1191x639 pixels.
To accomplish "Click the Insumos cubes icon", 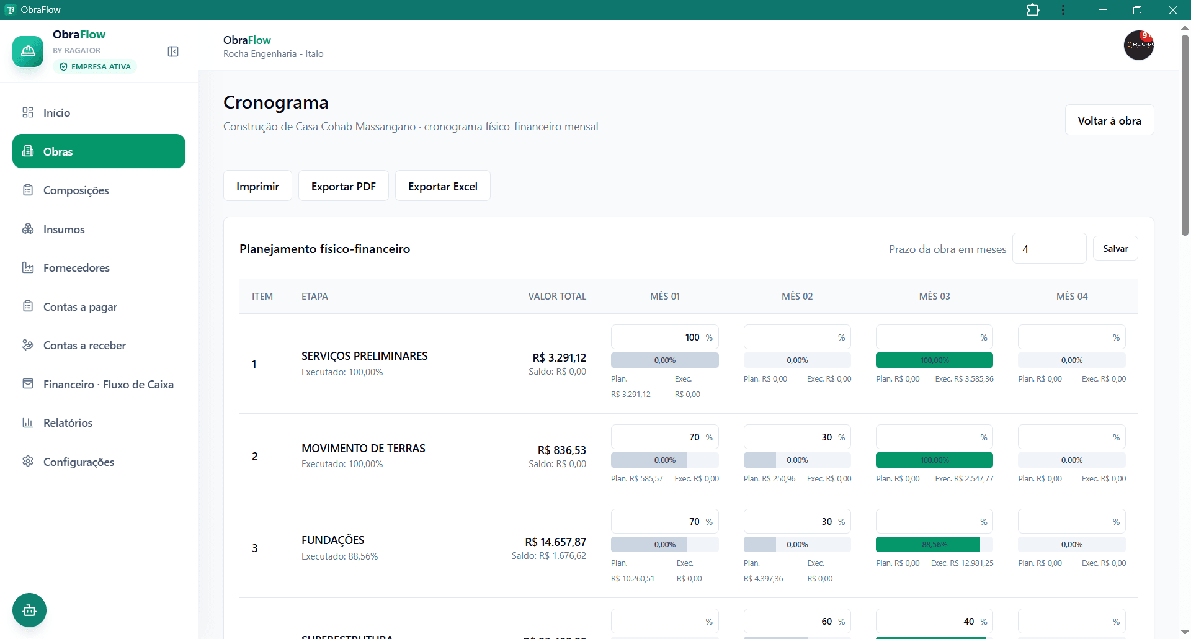I will tap(28, 229).
